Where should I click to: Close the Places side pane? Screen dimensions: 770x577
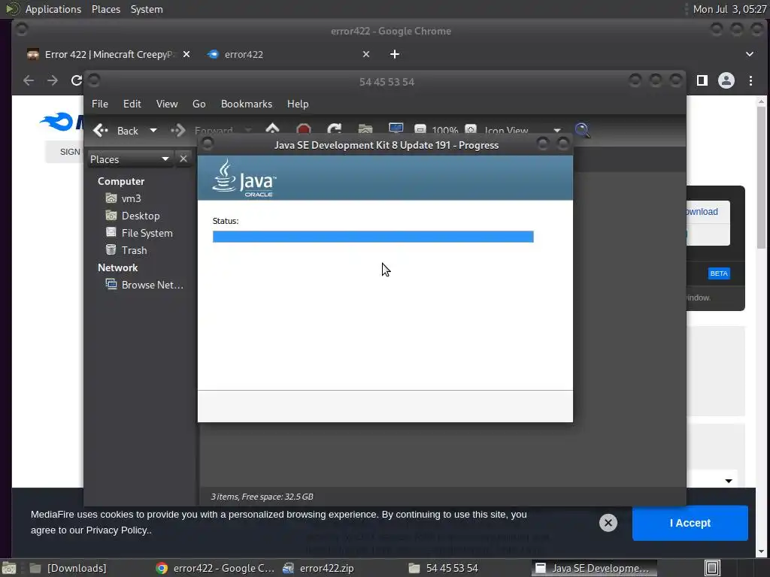183,159
